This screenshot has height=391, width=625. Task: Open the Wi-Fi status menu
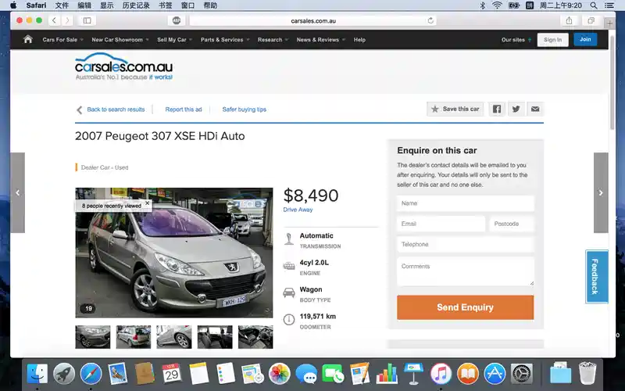coord(497,5)
